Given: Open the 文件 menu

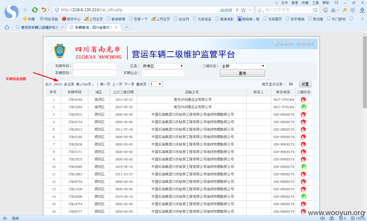Looking at the screenshot, I should pos(284,3).
